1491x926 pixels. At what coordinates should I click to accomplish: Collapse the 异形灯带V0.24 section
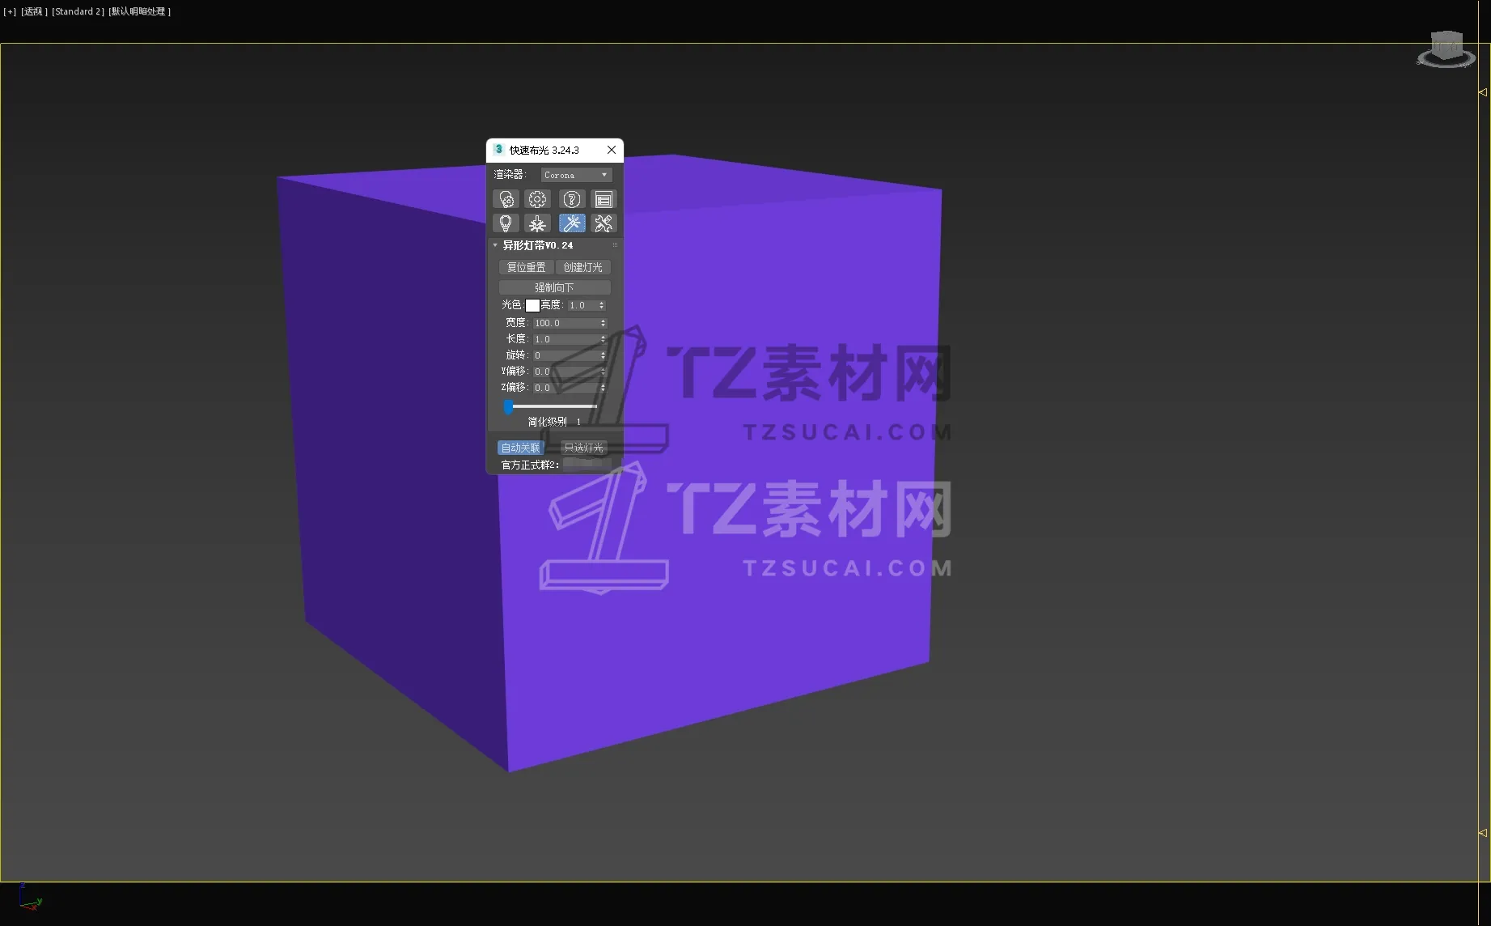[495, 244]
